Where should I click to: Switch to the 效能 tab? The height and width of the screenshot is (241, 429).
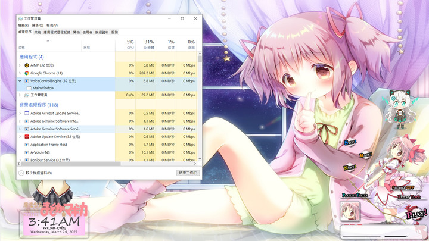click(38, 32)
